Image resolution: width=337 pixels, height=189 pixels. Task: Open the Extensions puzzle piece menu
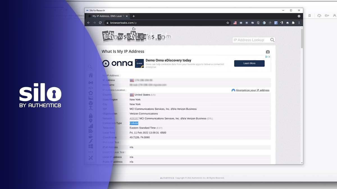(293, 23)
